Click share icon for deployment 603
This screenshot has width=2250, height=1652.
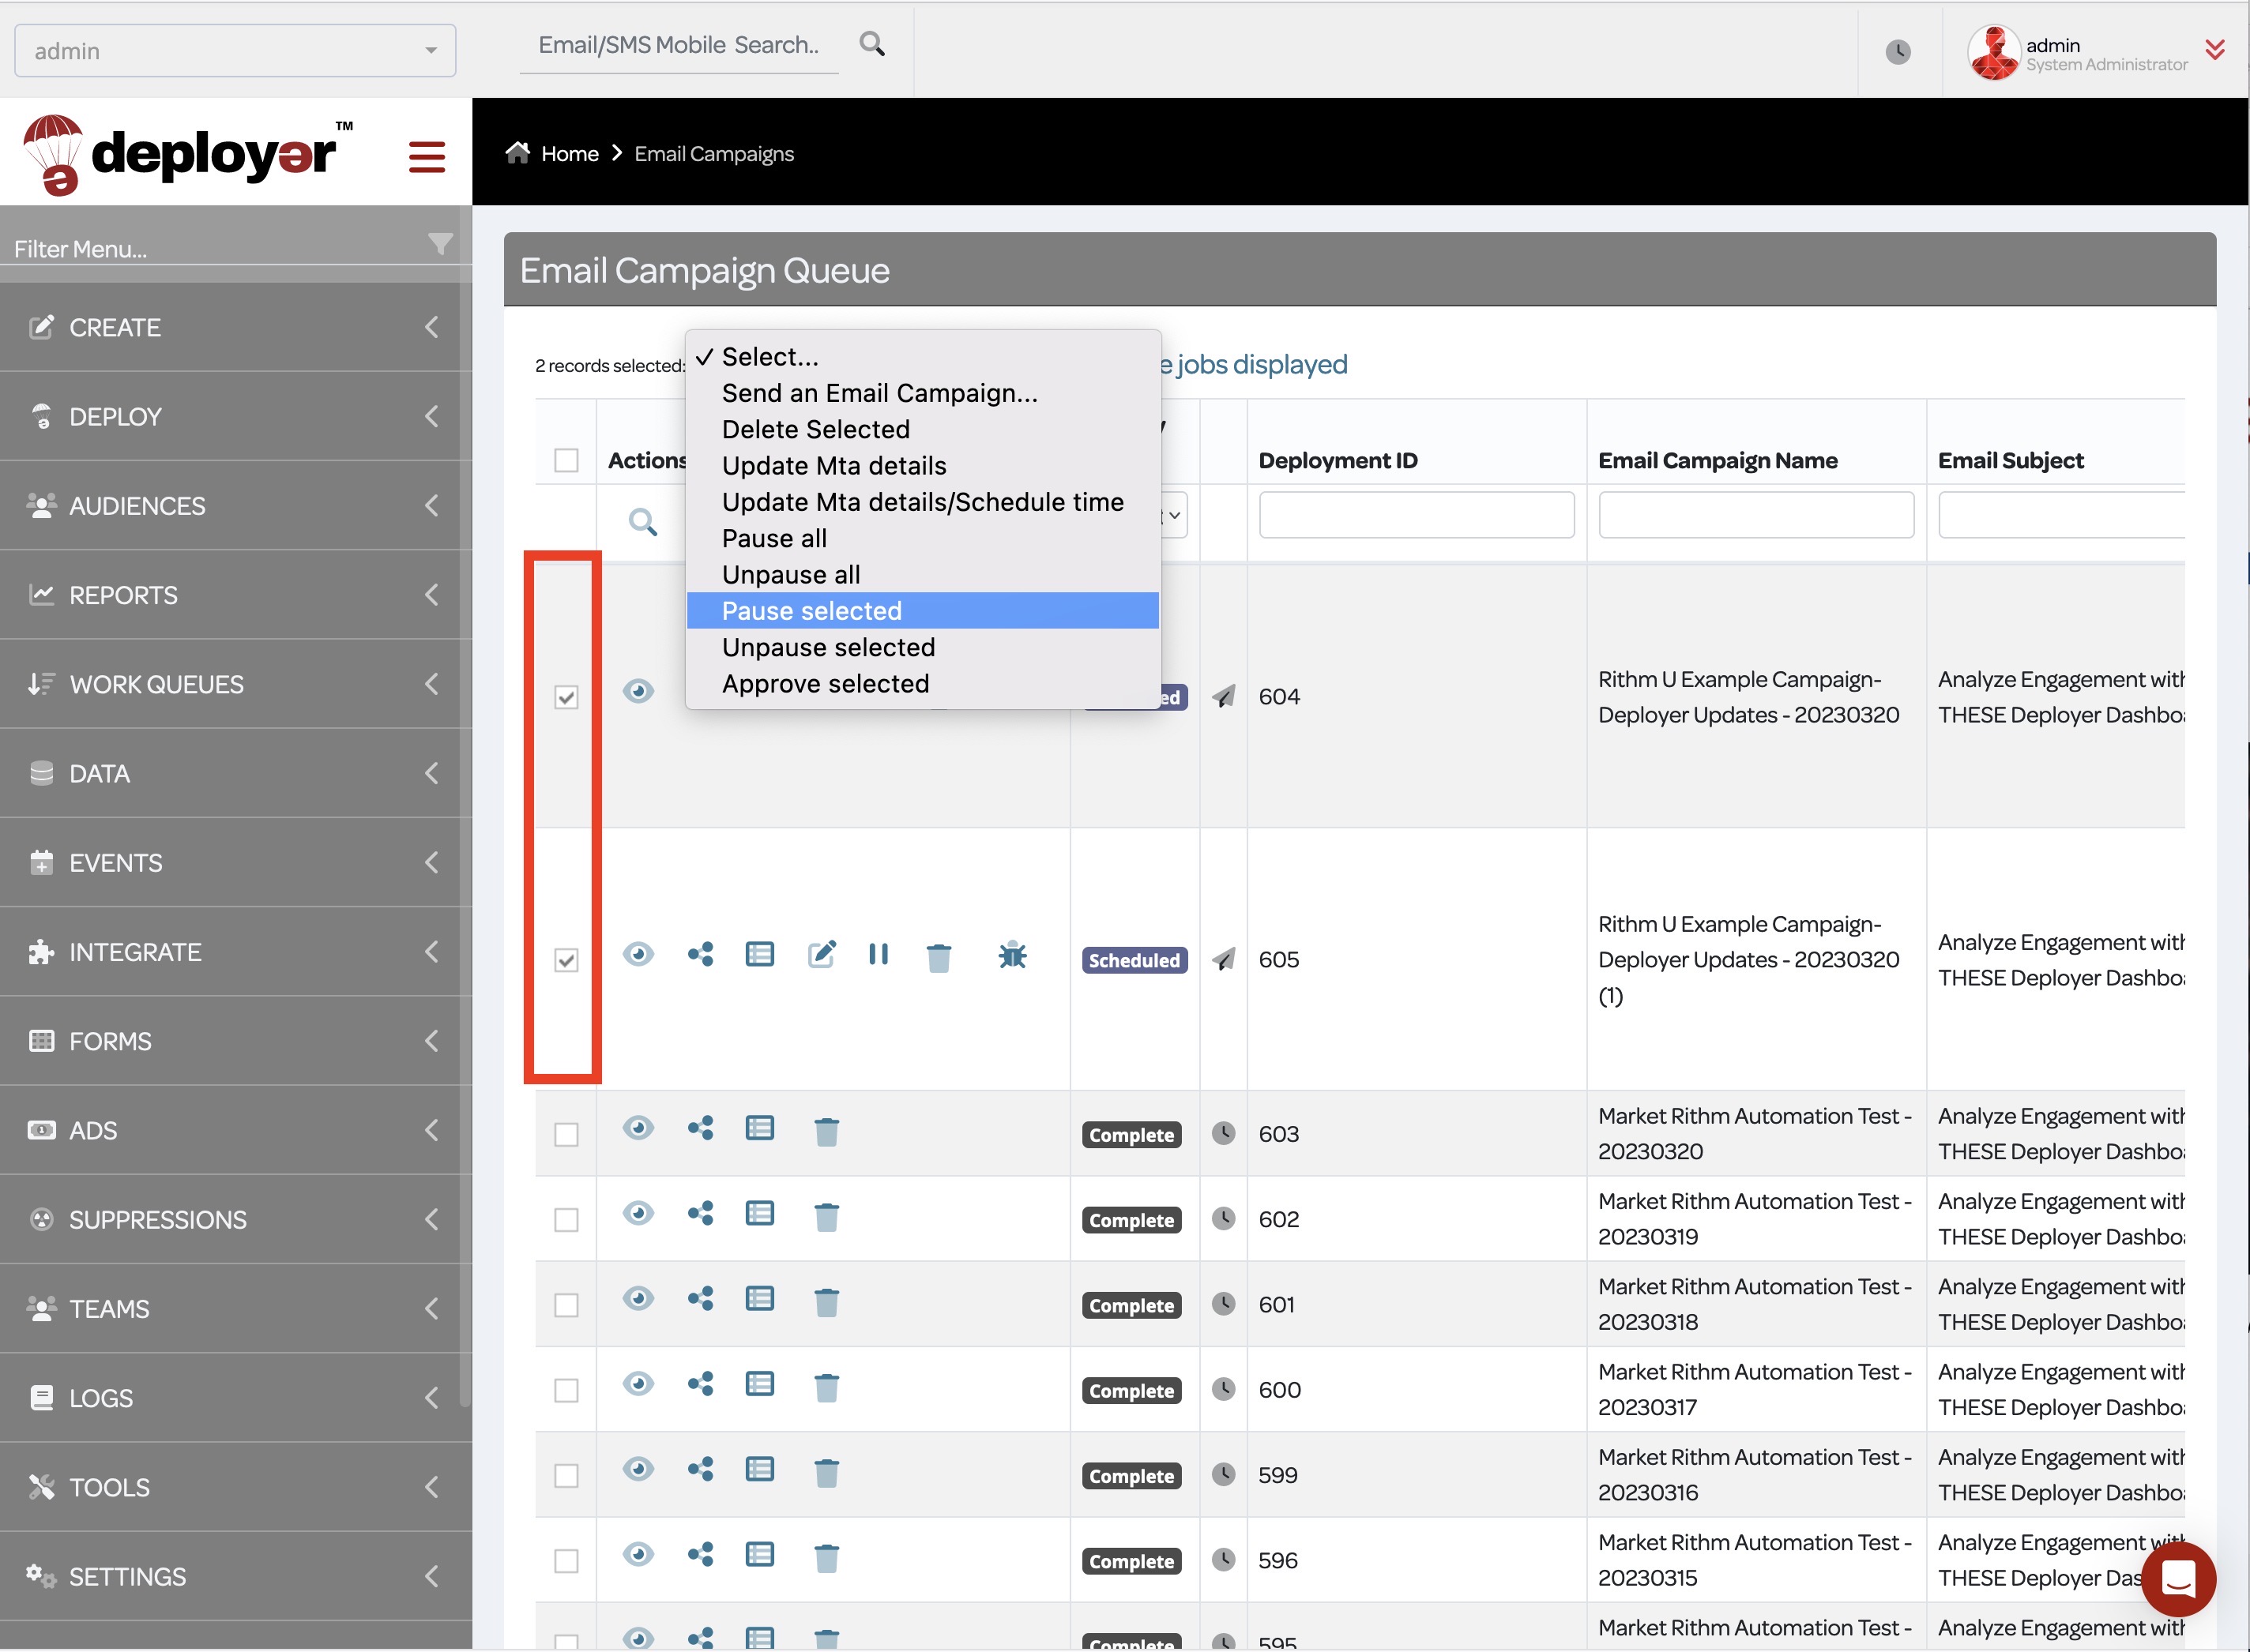pyautogui.click(x=700, y=1128)
